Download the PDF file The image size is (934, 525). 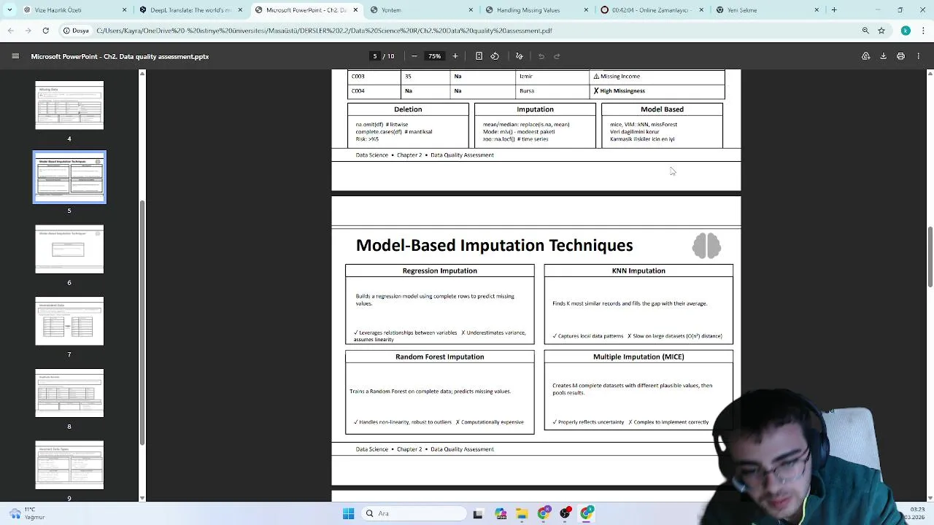point(883,56)
